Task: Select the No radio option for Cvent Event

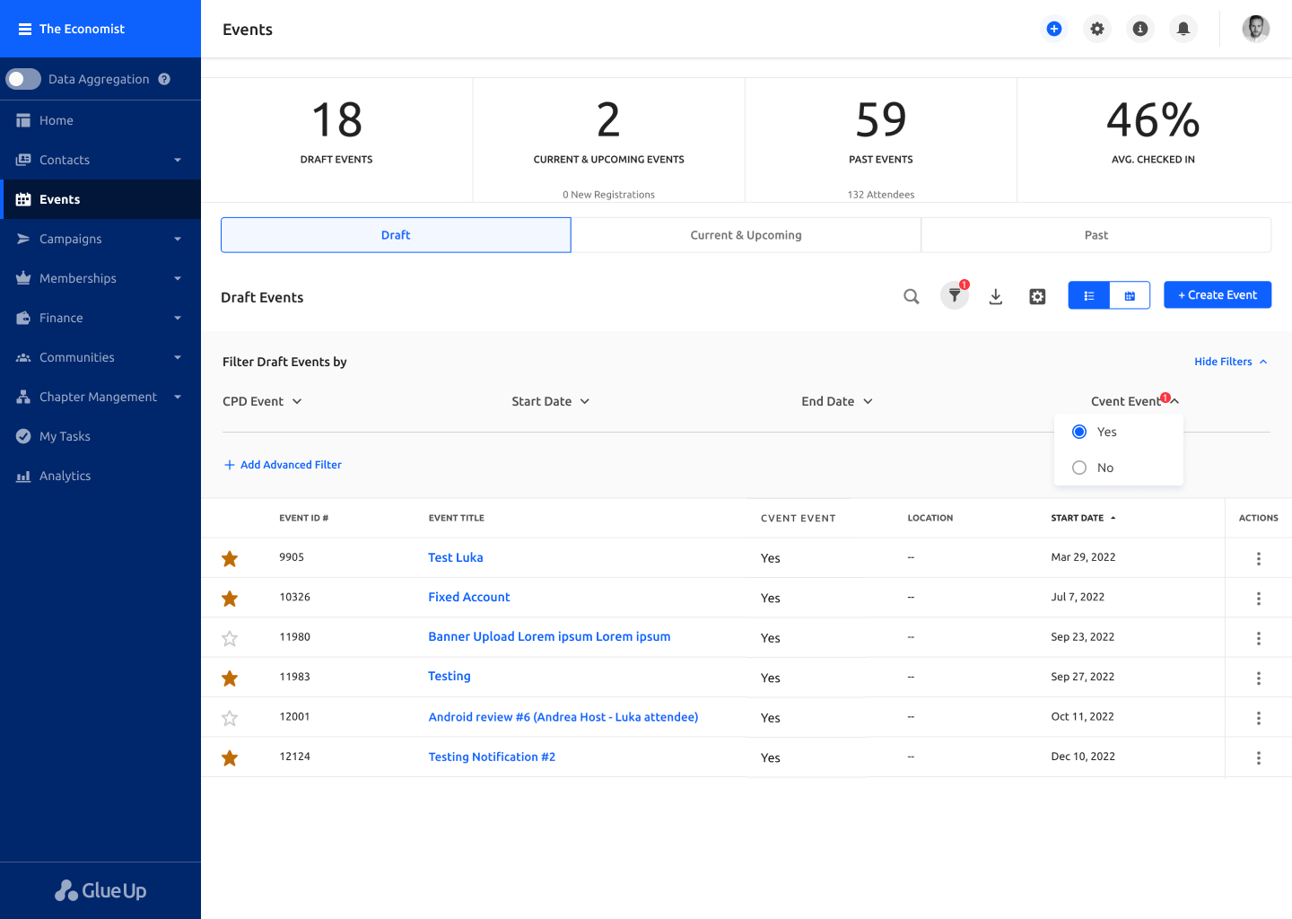Action: pyautogui.click(x=1079, y=467)
